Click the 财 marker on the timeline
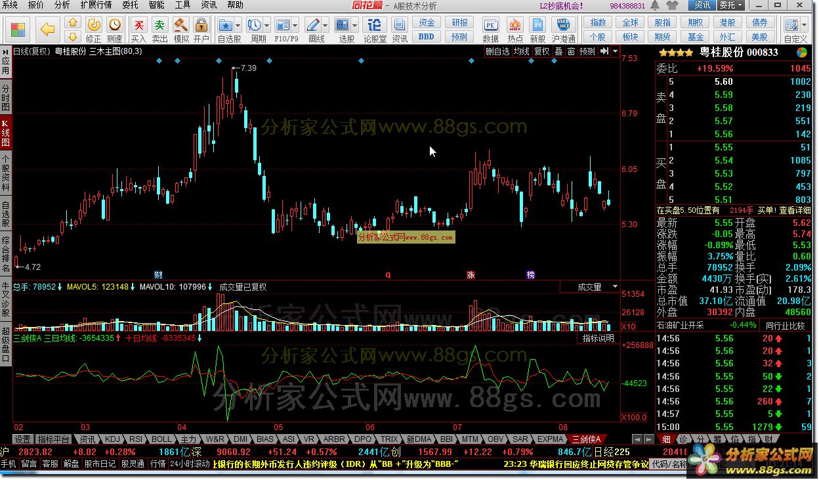 (158, 274)
